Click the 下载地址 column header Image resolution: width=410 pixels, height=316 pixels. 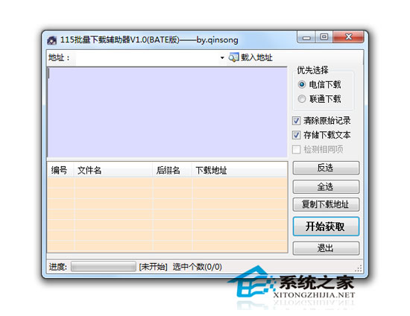(239, 170)
